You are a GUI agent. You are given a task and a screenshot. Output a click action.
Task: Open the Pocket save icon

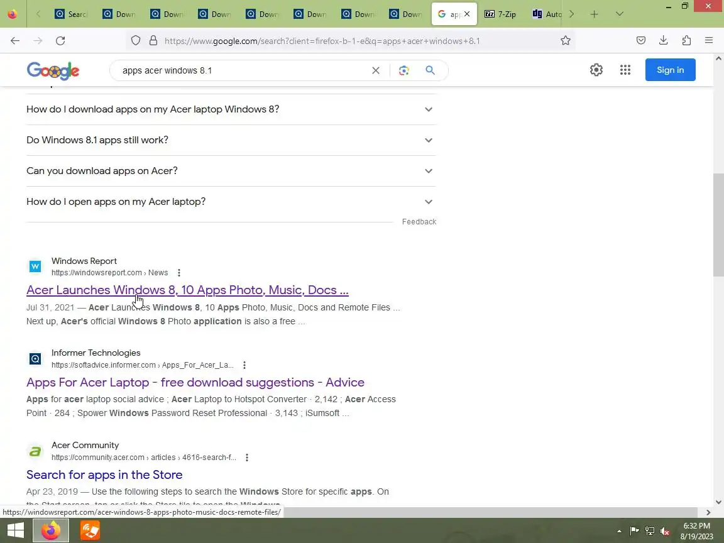coord(641,41)
